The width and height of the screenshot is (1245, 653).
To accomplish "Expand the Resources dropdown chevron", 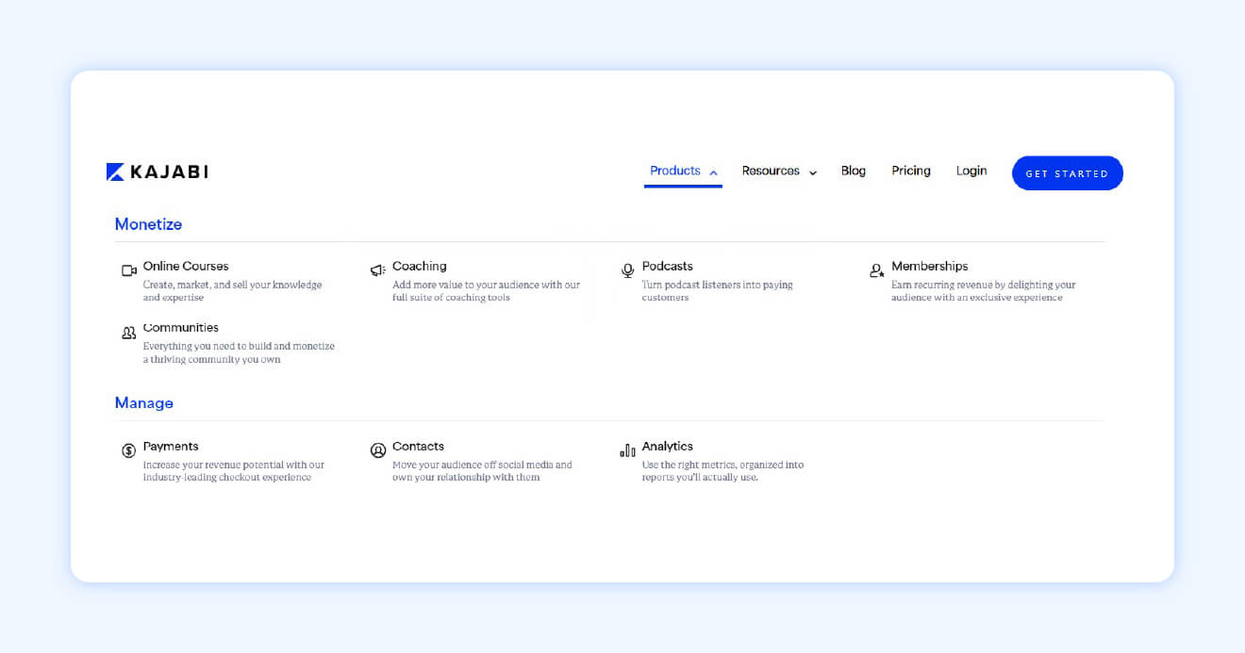I will (x=813, y=172).
